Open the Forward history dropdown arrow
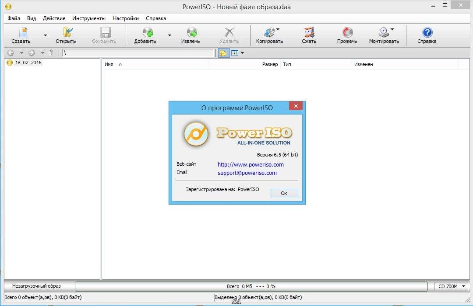Screen dimensions: 473x306 pos(42,53)
